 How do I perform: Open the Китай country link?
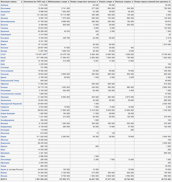click(x=4, y=57)
